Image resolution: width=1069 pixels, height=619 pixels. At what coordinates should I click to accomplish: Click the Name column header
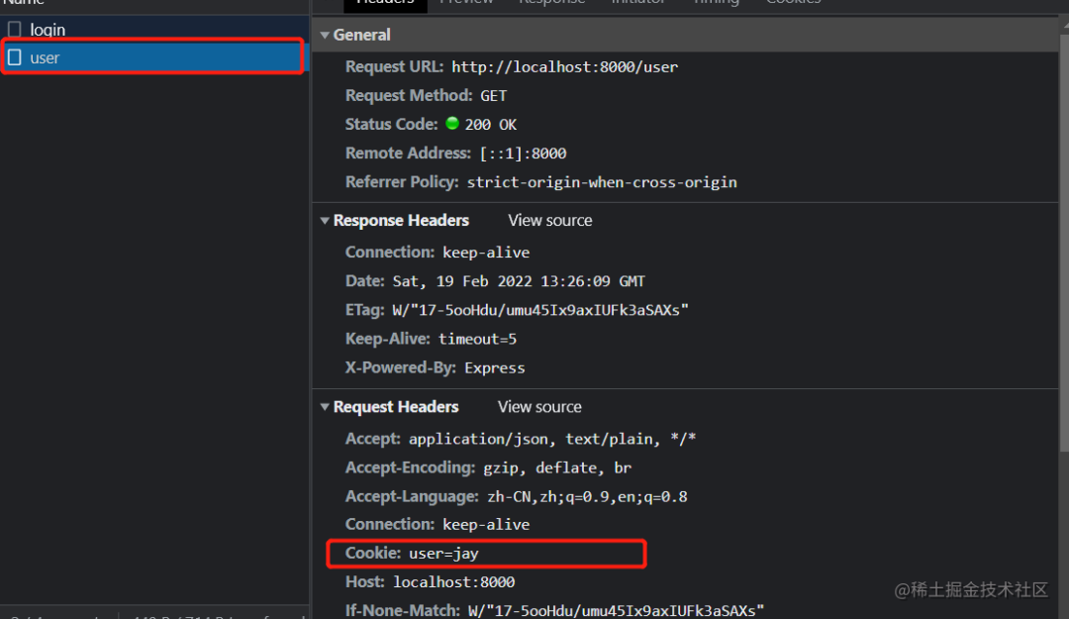point(23,3)
